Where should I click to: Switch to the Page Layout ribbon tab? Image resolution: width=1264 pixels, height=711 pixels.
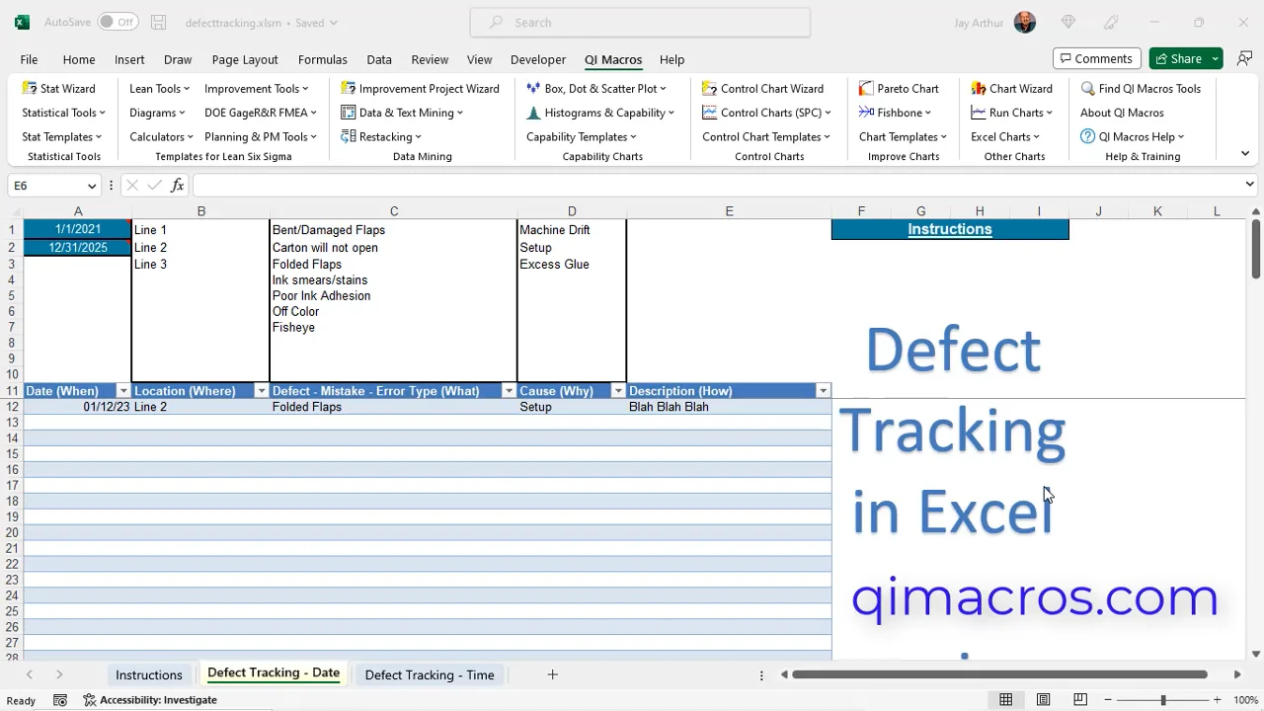point(245,59)
